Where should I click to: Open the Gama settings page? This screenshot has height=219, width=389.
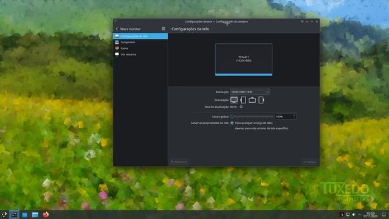[140, 48]
